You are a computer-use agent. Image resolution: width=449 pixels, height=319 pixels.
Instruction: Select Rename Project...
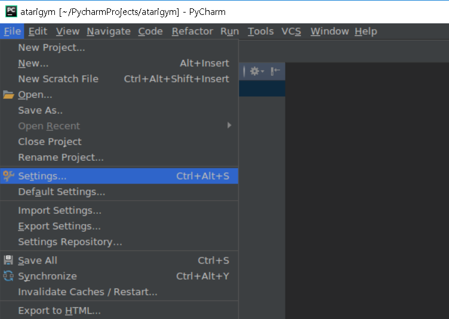[119, 157]
